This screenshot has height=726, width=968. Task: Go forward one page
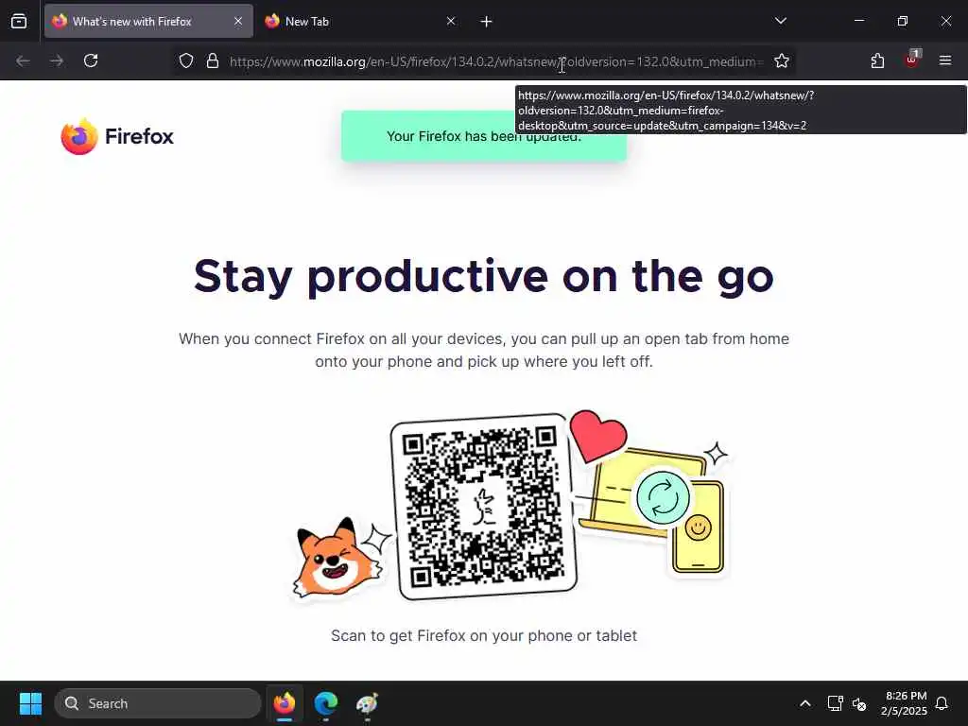pos(57,60)
